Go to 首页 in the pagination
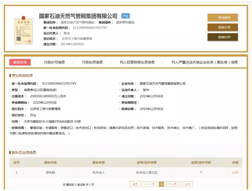Image resolution: width=252 pixels, height=191 pixels. 135,184
